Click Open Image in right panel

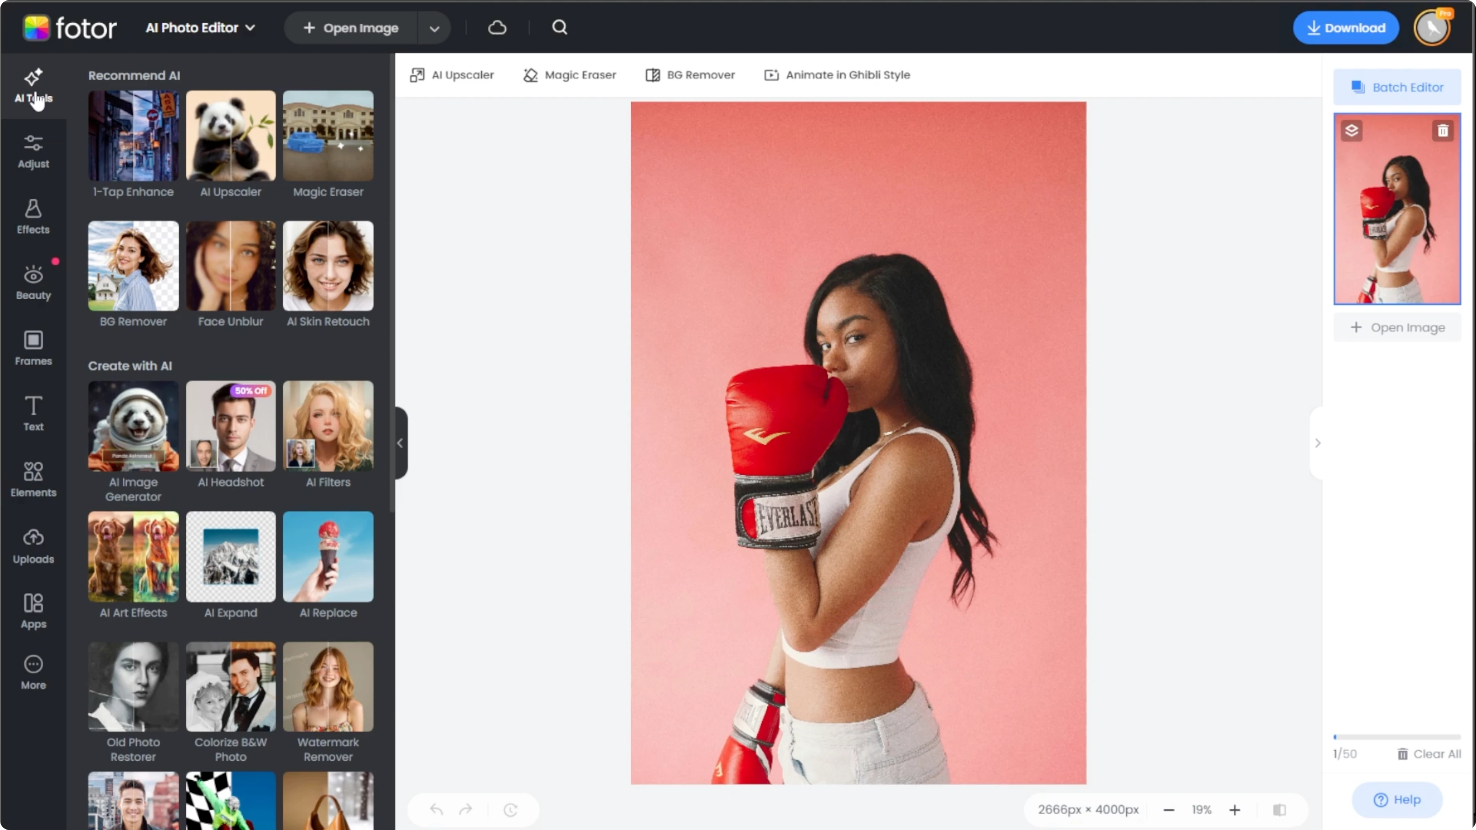pos(1397,328)
